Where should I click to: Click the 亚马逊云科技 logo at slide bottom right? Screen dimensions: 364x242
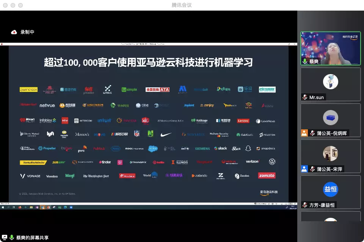click(269, 193)
